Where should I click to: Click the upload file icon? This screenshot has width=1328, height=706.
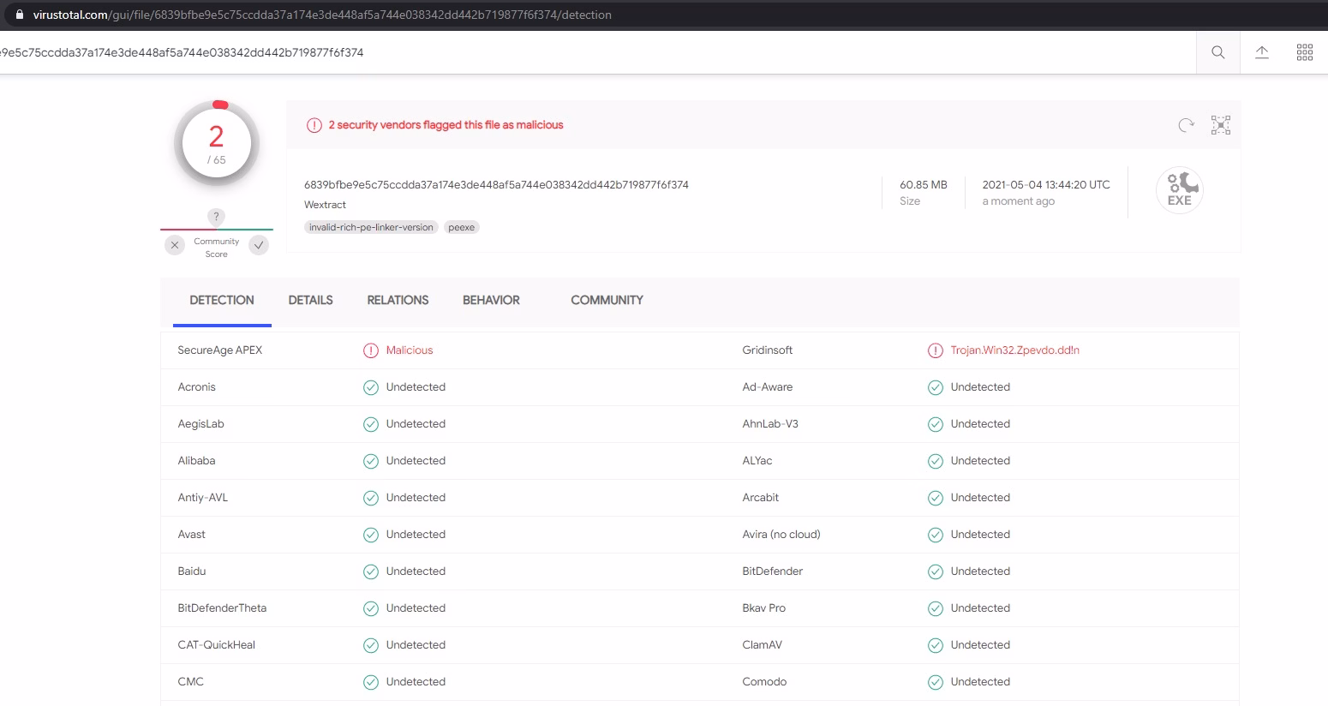[1262, 52]
